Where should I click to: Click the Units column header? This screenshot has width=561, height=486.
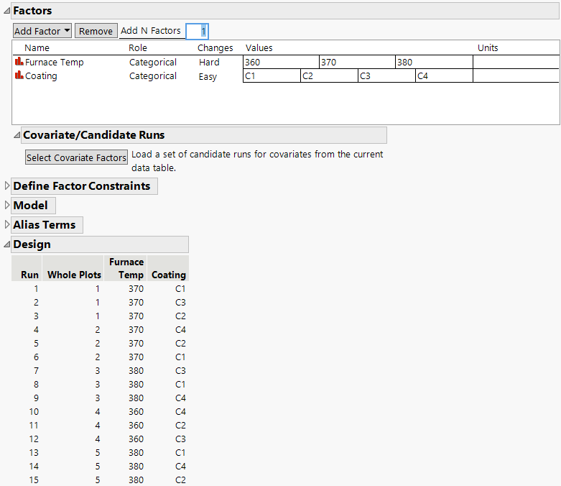[488, 47]
